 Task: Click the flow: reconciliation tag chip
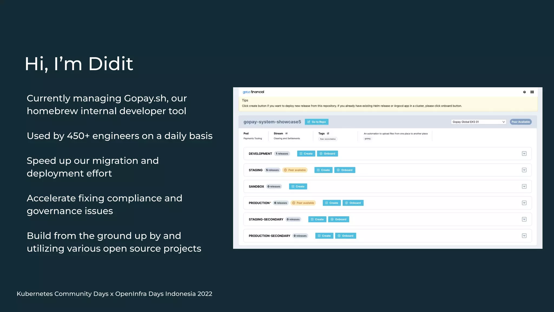pyautogui.click(x=328, y=139)
